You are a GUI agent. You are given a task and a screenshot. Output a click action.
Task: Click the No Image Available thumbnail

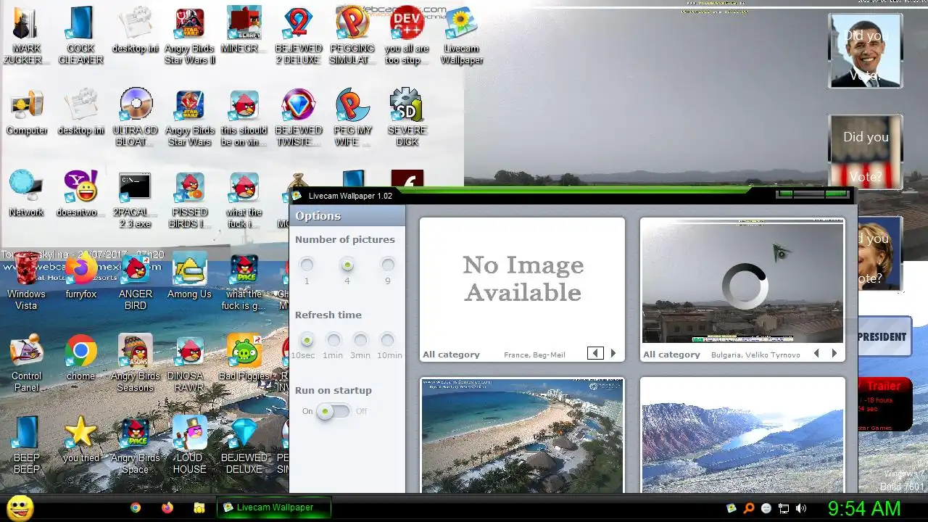522,279
